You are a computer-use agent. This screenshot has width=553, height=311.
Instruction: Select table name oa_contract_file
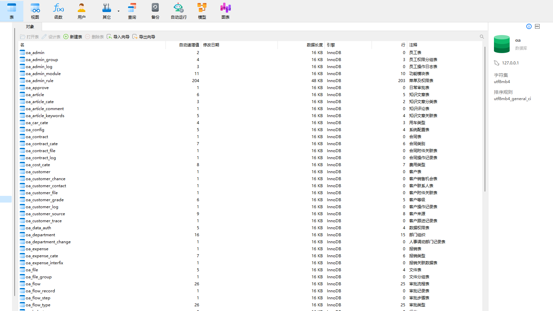(x=41, y=151)
